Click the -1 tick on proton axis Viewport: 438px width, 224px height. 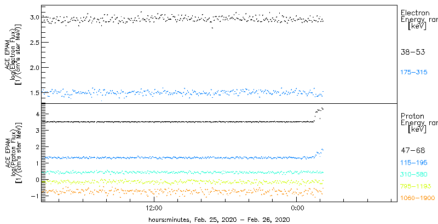click(x=34, y=196)
